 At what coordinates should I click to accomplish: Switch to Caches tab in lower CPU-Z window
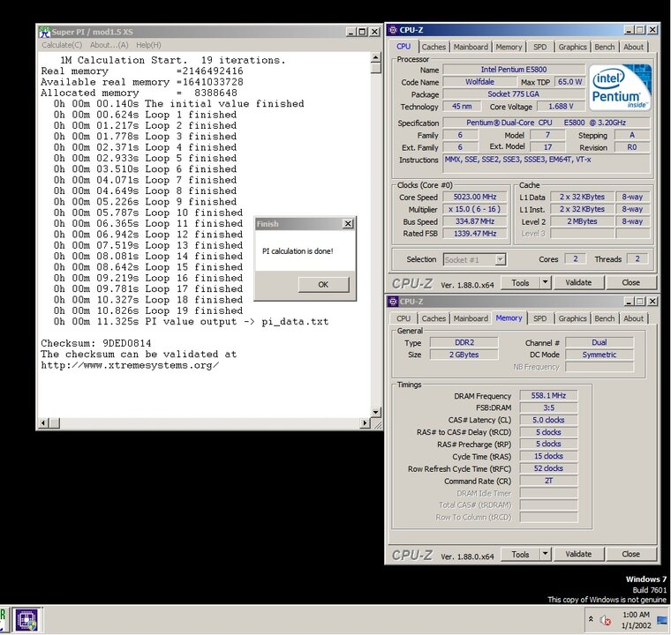coord(434,318)
